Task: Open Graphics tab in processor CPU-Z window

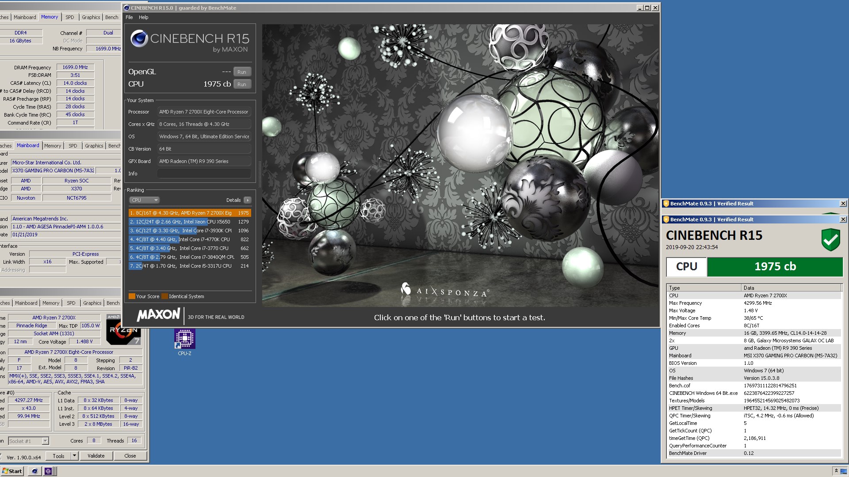Action: point(92,303)
